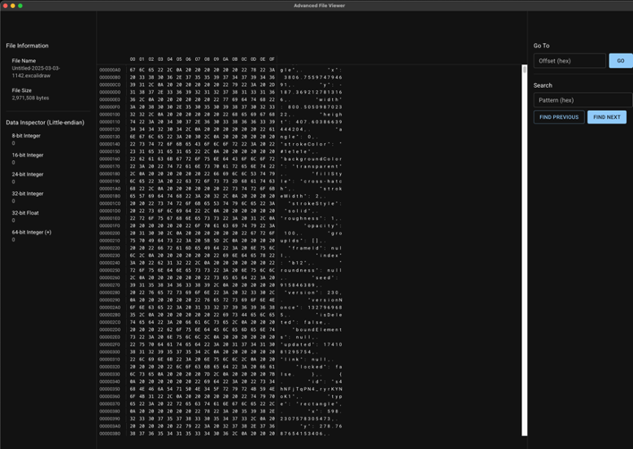Click the 0A column header
This screenshot has height=449, width=633.
pos(225,59)
